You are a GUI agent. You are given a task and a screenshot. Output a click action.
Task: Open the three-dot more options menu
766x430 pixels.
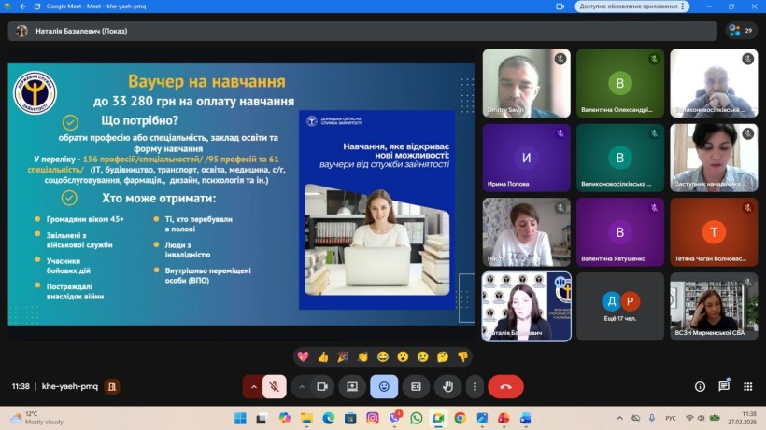click(475, 386)
